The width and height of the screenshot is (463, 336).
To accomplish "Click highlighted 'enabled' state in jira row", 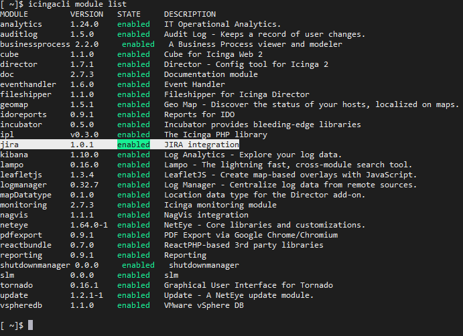I will (133, 145).
